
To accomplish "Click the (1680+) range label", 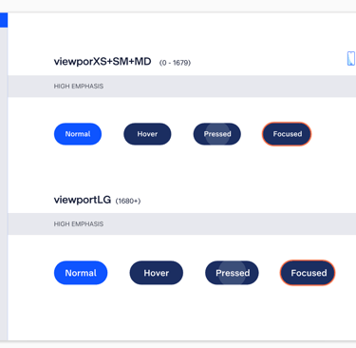I will coord(128,201).
